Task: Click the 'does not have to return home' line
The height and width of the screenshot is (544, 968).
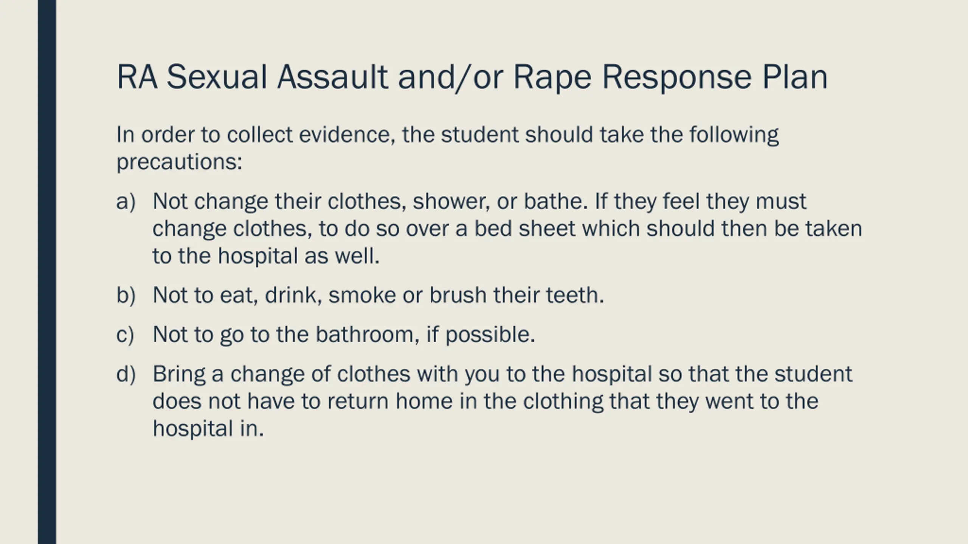Action: click(x=486, y=401)
